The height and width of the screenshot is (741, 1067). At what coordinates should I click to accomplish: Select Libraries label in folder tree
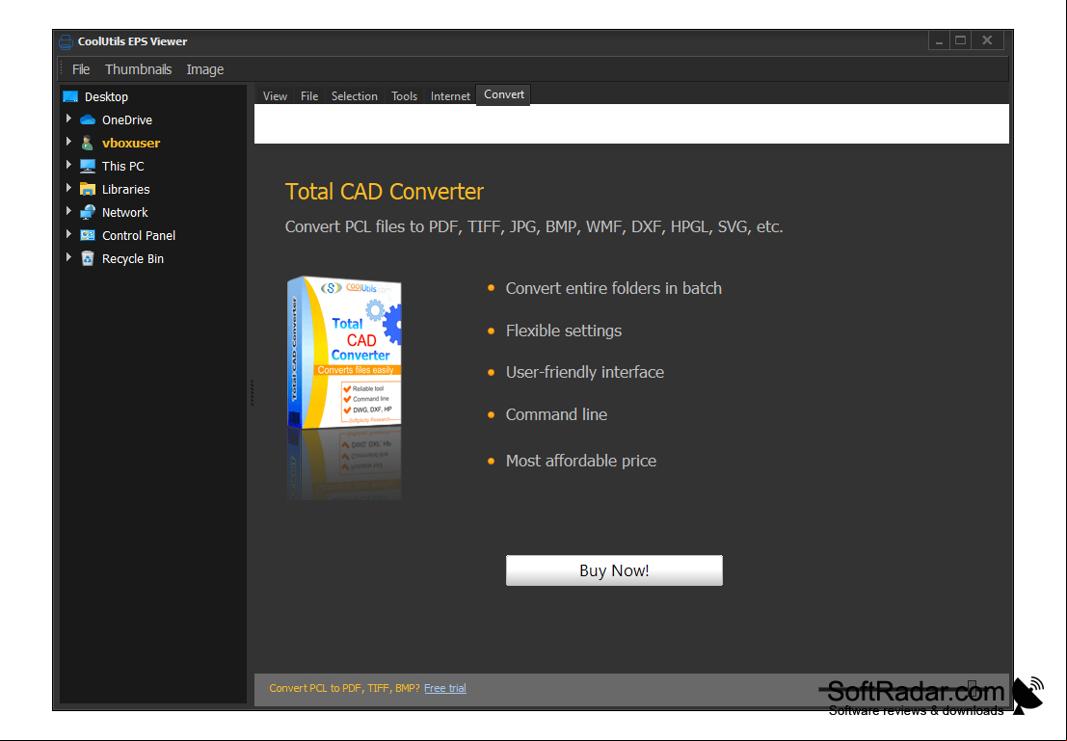[126, 189]
